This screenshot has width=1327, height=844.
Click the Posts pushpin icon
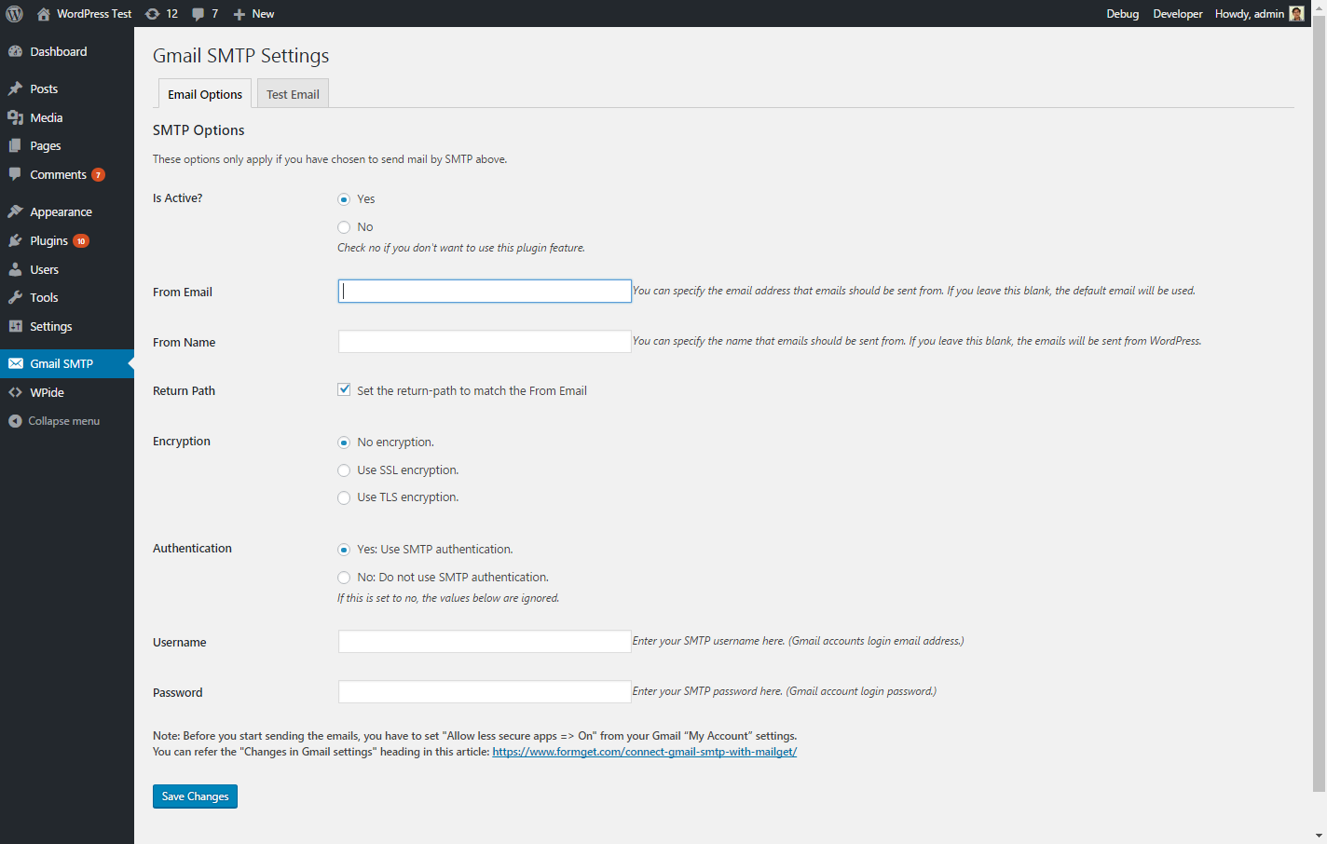click(x=15, y=89)
